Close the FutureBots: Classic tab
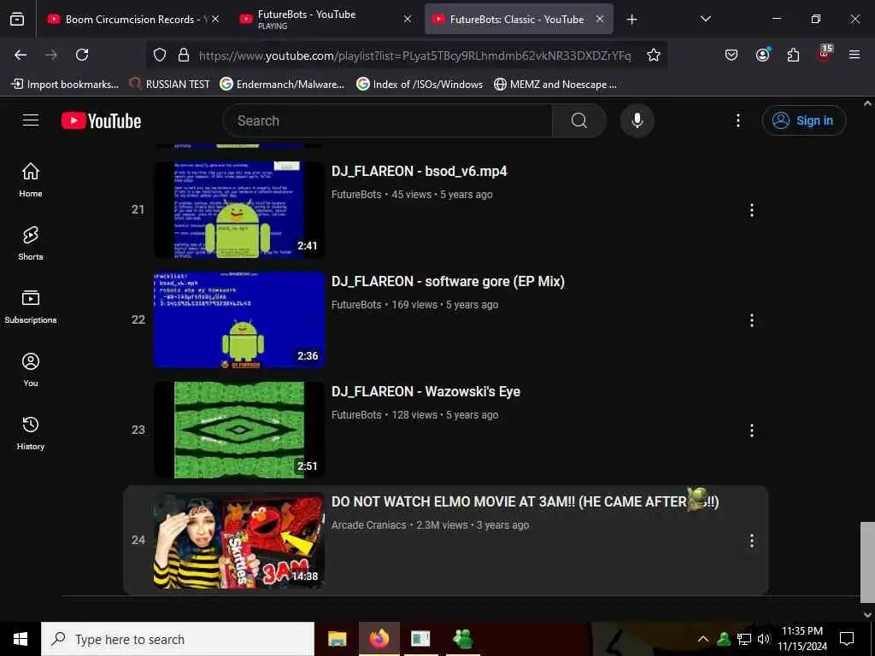The width and height of the screenshot is (875, 656). tap(600, 20)
